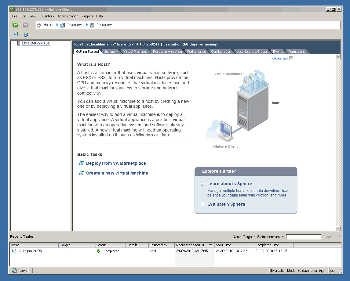The width and height of the screenshot is (350, 281).
Task: Sort tasks by the Completed Time column header
Action: click(274, 245)
